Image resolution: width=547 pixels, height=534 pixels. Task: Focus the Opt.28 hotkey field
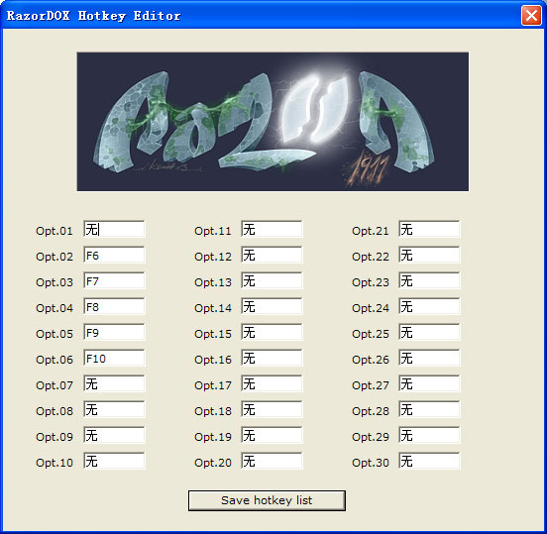click(430, 410)
